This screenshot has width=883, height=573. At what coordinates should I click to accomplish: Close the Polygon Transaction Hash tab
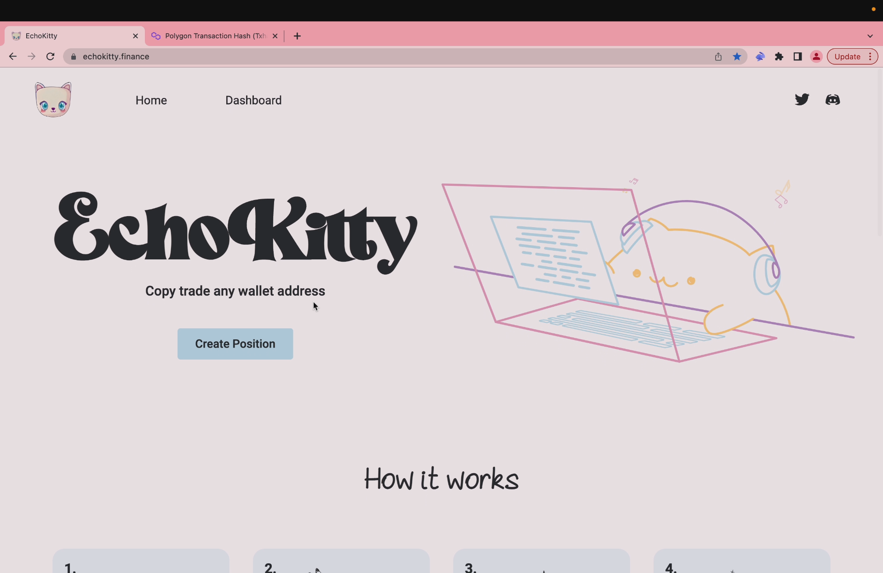click(275, 36)
